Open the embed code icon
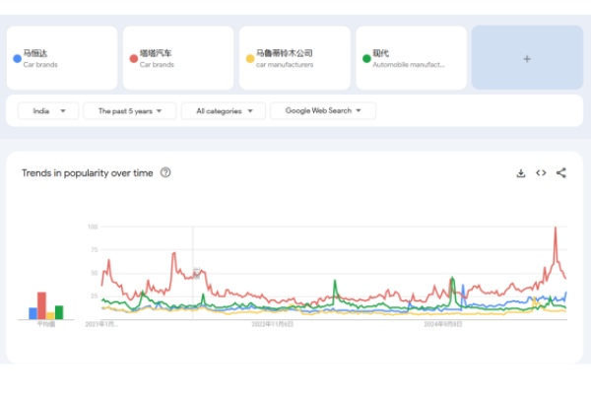591x394 pixels. tap(541, 172)
